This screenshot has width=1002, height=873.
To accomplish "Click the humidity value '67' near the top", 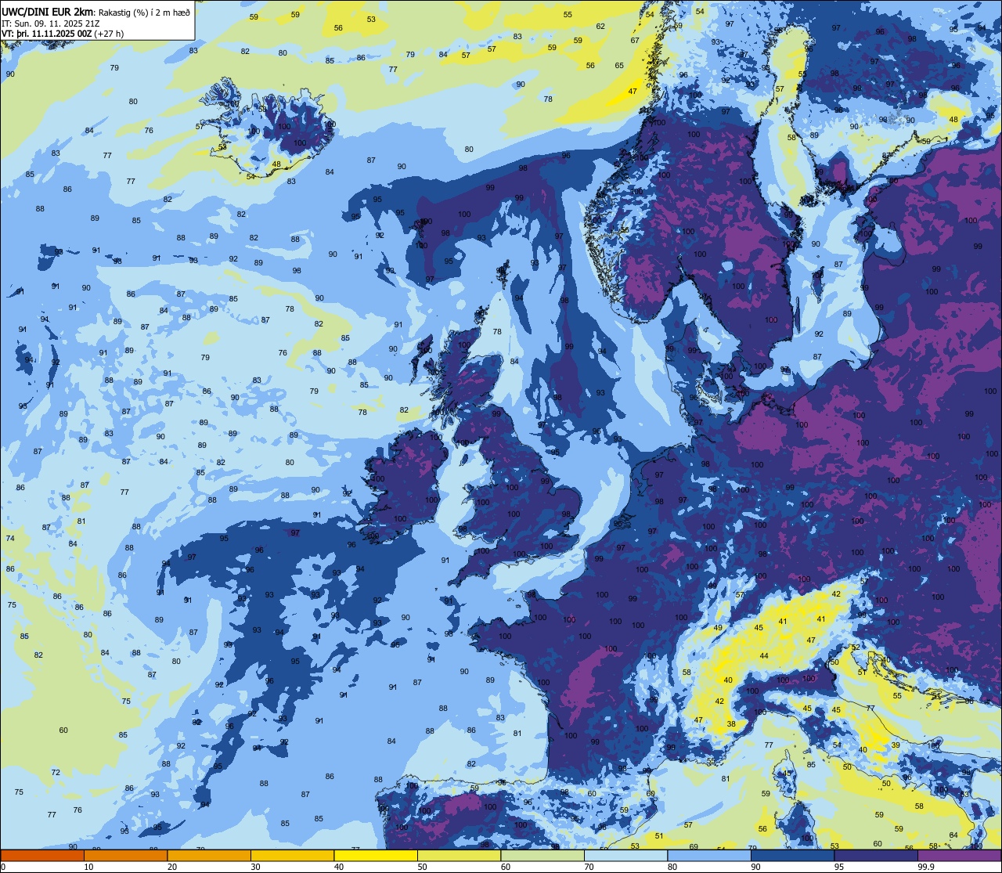I will point(635,41).
